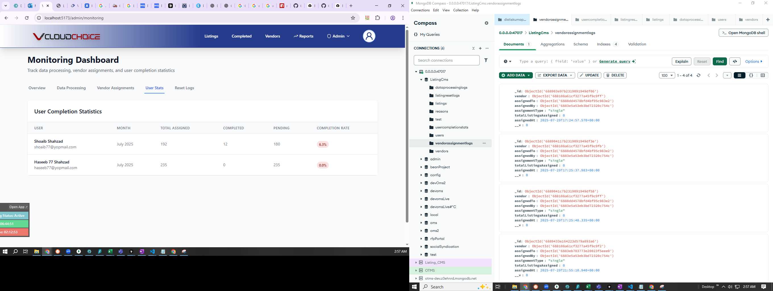Click Open MongoDB shell button
This screenshot has height=291, width=773.
pyautogui.click(x=743, y=33)
